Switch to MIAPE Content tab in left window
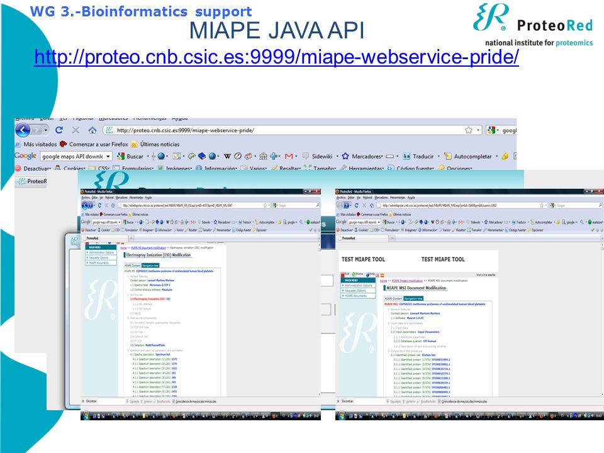604x453 pixels. click(133, 266)
